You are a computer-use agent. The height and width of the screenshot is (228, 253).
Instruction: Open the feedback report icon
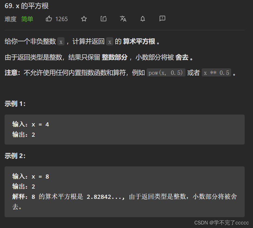click(x=162, y=19)
